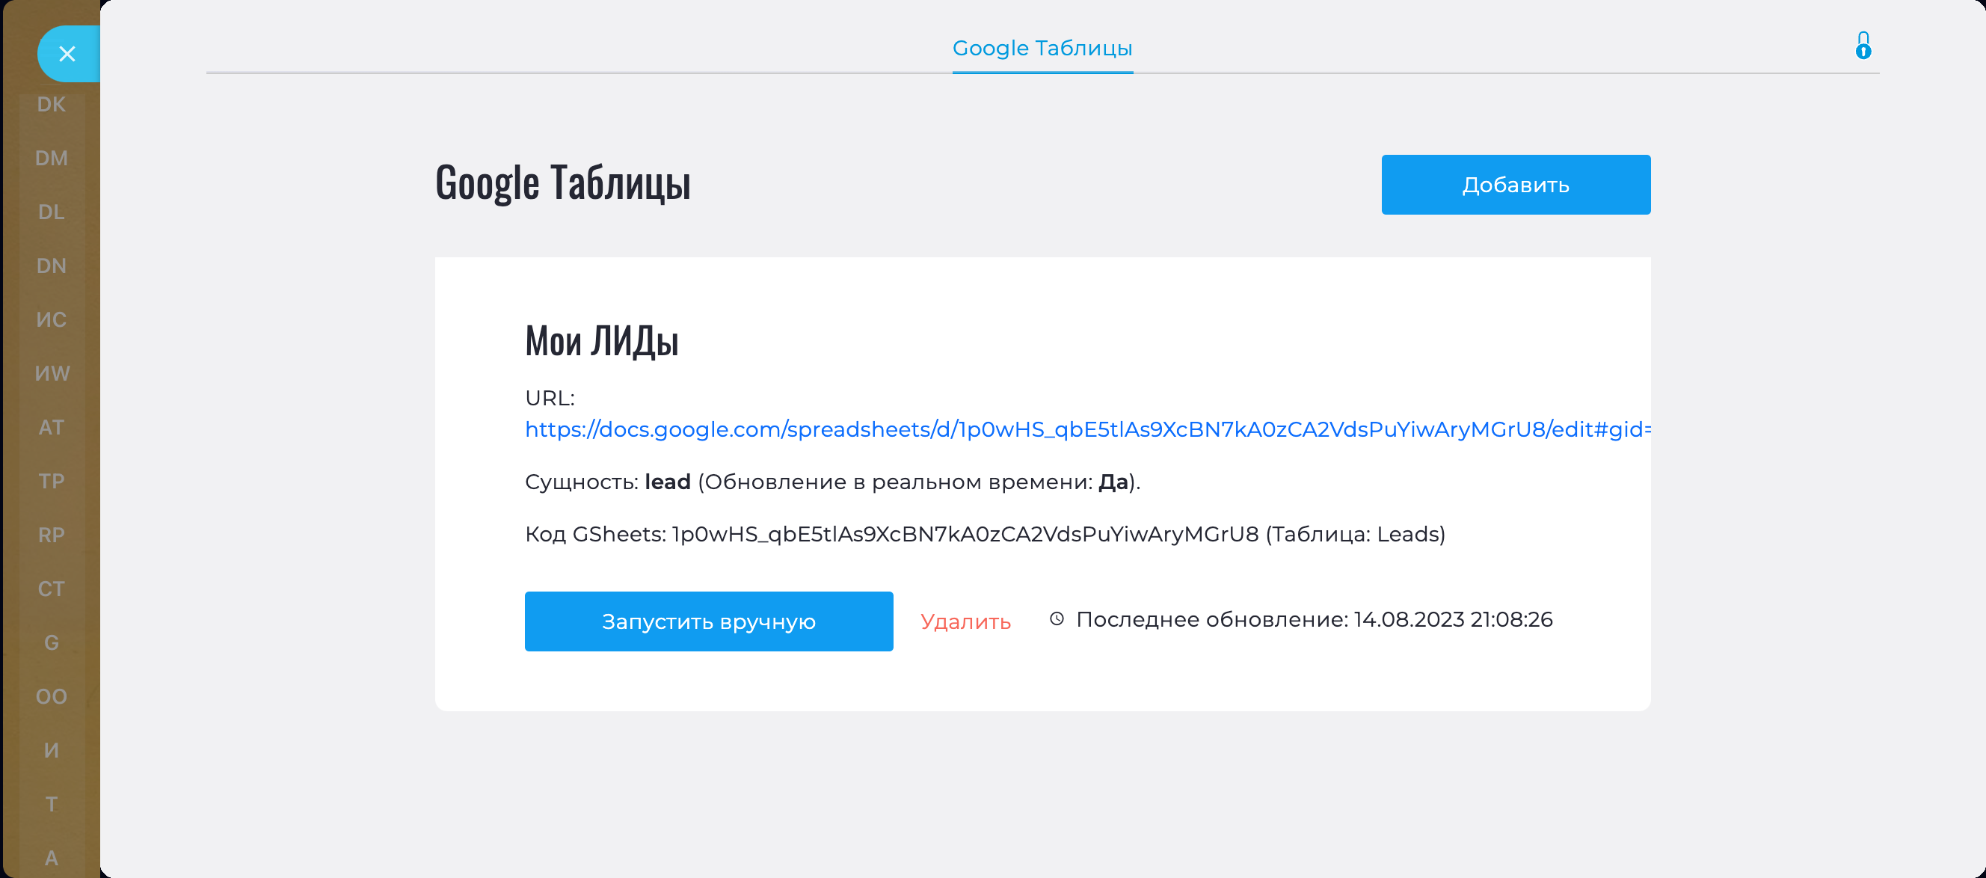Screen dimensions: 1986x878
Task: Open the OO sidebar item
Action: point(52,697)
